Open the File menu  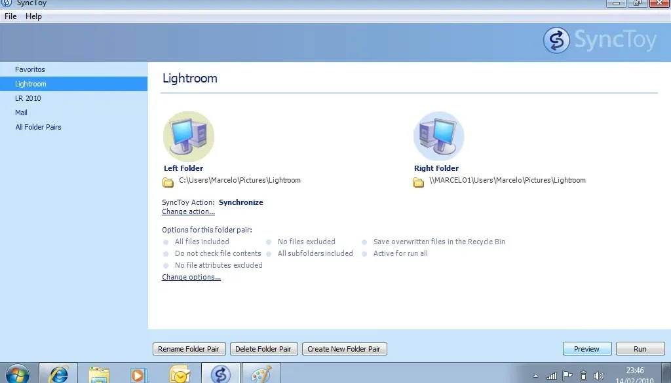(x=10, y=16)
